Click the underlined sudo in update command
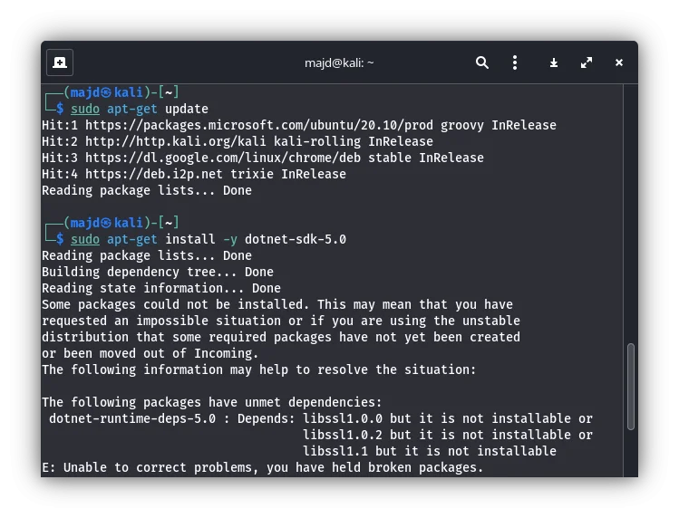This screenshot has width=679, height=518. click(85, 109)
